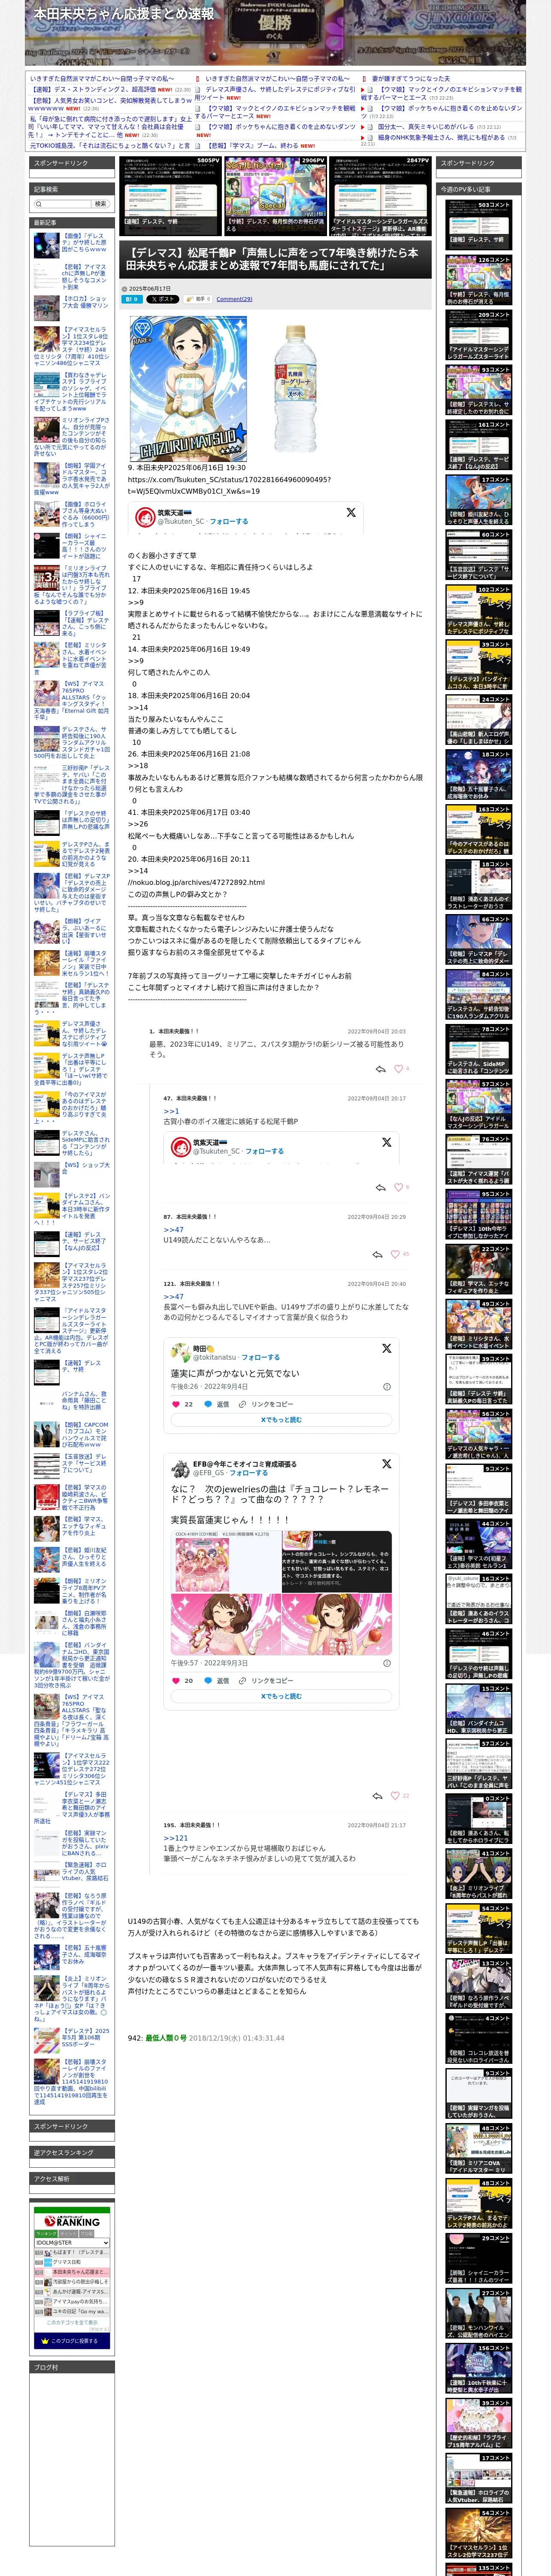Viewport: 551px width, 2576px height.
Task: Click フォローする on EFB_GS tweet
Action: click(249, 1472)
